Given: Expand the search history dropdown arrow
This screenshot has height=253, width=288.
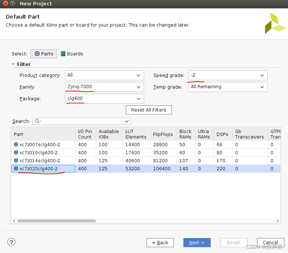Looking at the screenshot, I should click(x=127, y=121).
